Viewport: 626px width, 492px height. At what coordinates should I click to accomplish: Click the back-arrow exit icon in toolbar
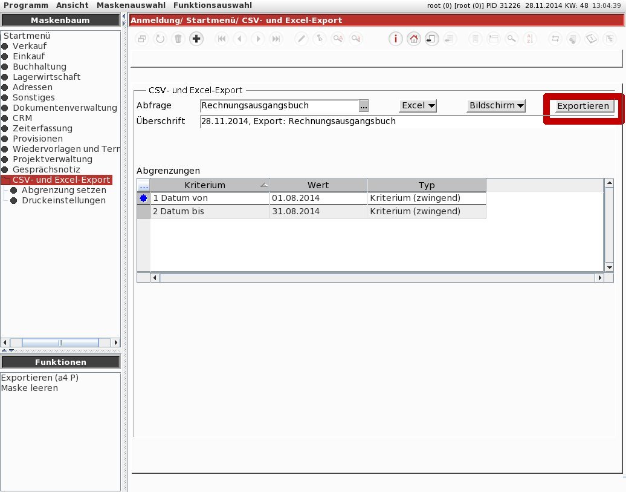[x=431, y=39]
